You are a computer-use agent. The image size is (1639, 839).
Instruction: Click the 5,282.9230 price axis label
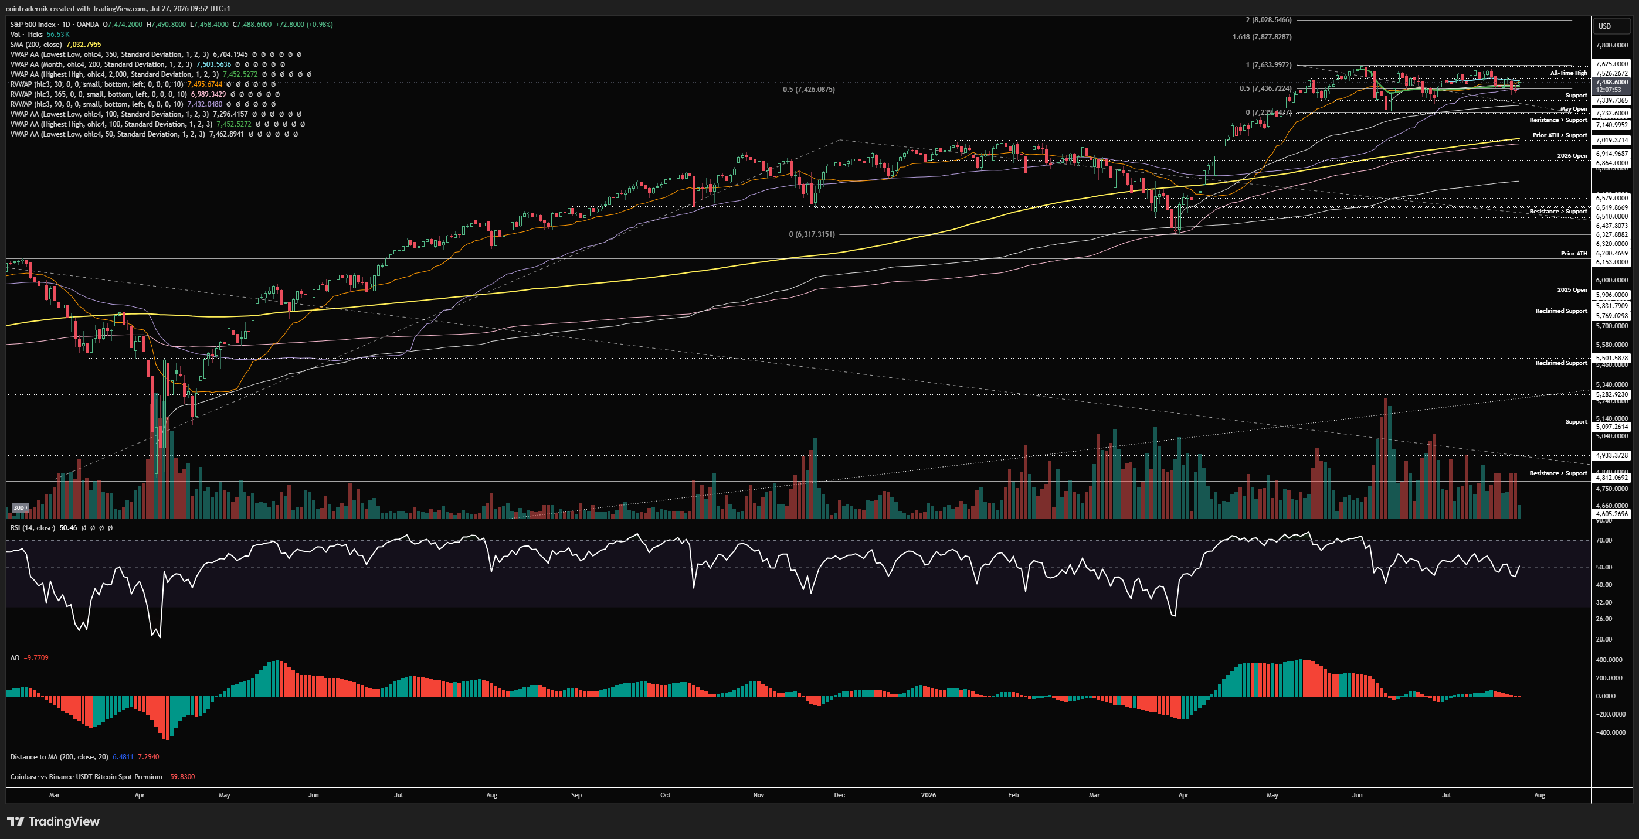pyautogui.click(x=1611, y=394)
